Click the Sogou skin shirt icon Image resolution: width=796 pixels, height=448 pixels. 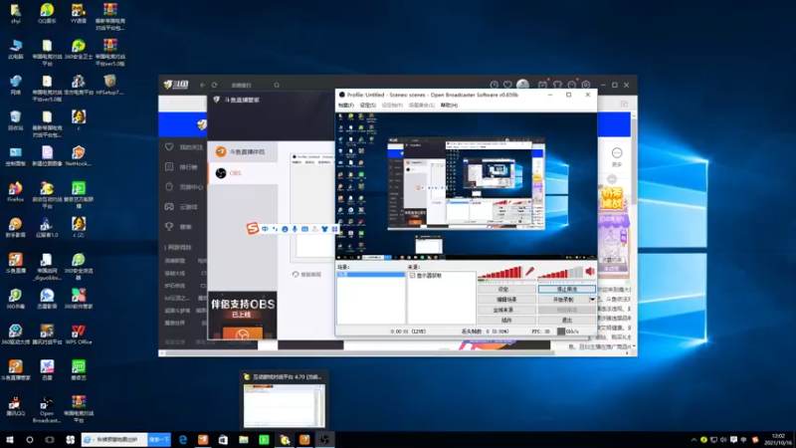(x=325, y=229)
